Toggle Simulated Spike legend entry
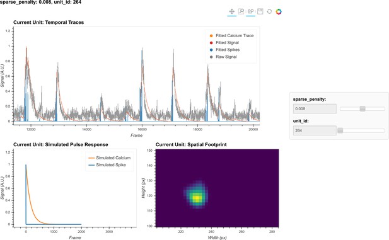The image size is (389, 240). tap(107, 165)
